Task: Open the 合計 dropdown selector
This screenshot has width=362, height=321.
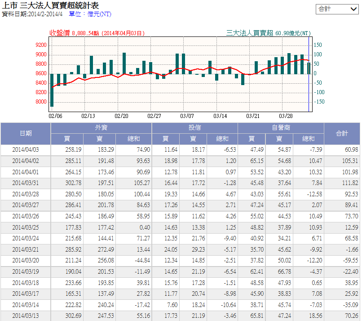Action: pyautogui.click(x=337, y=9)
